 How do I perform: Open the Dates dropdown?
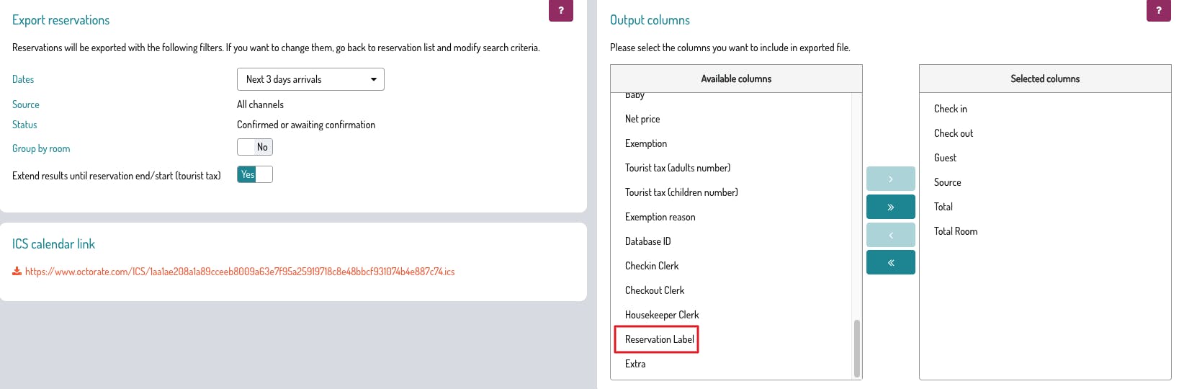pyautogui.click(x=310, y=79)
